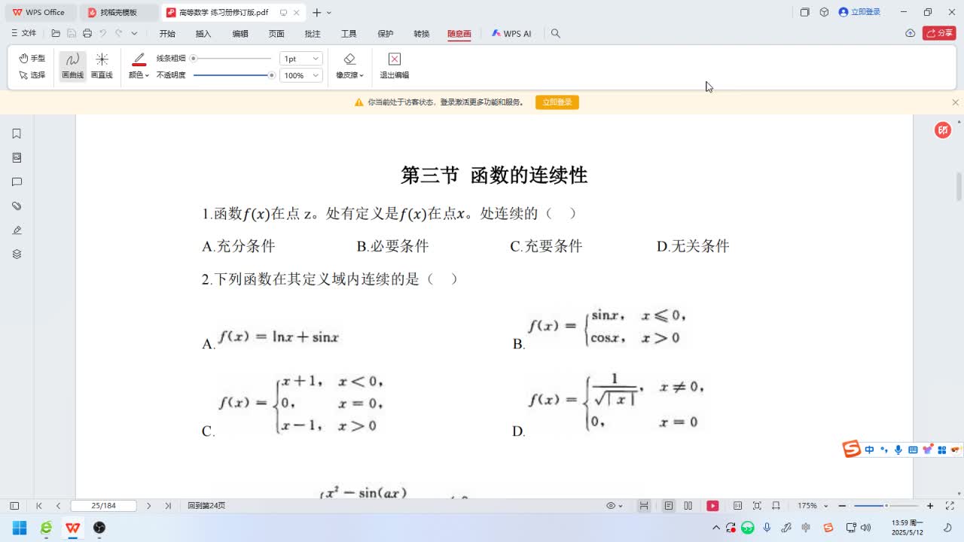Open the 批注 tab
Image resolution: width=964 pixels, height=542 pixels.
click(x=313, y=34)
